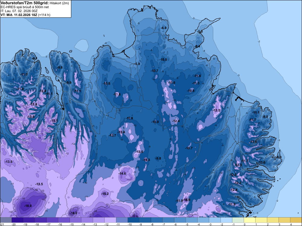
Task: Click the -16.9 temperature value
Action: tap(186, 200)
